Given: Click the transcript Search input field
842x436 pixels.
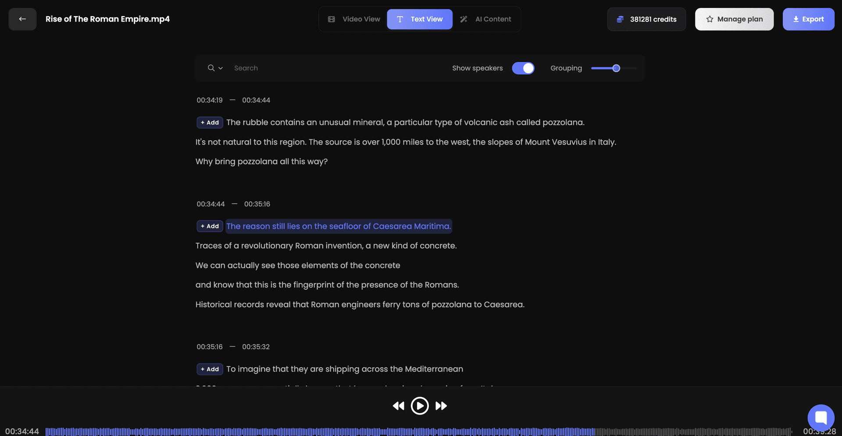Looking at the screenshot, I should [x=338, y=68].
